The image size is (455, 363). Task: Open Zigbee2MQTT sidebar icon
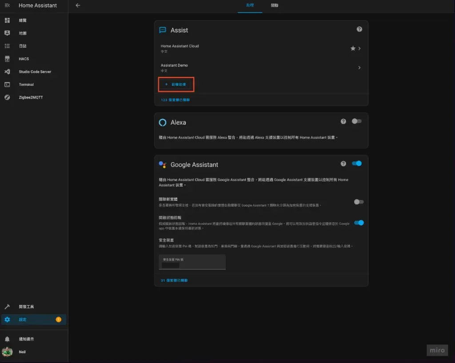point(7,97)
